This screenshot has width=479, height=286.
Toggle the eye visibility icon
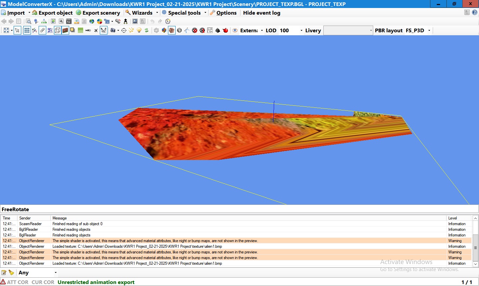point(235,30)
